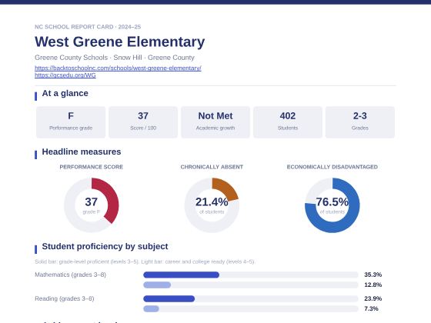Click the West Greene Elementary title

tap(119, 42)
